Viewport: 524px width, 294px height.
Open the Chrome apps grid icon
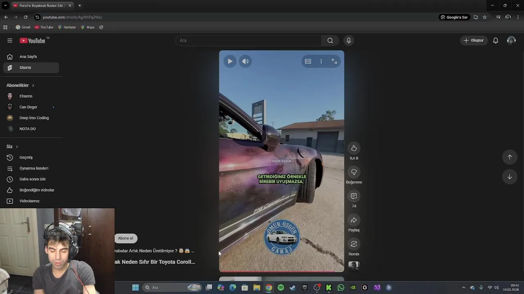tap(5, 27)
